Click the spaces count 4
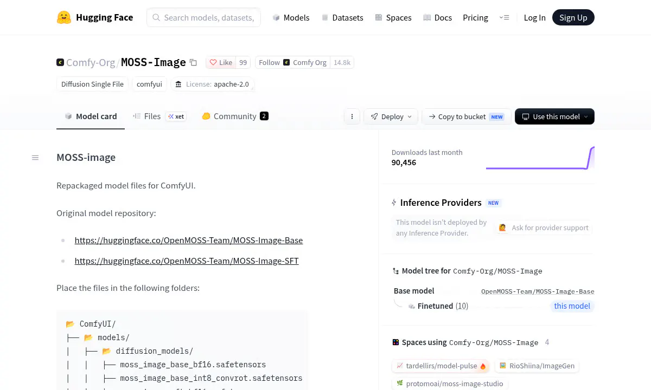Viewport: 651px width, 390px height. click(x=547, y=342)
